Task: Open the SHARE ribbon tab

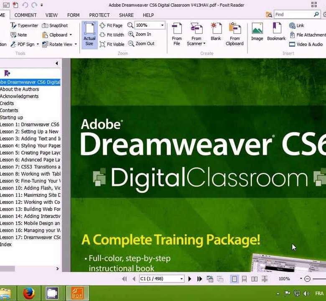Action: tap(126, 15)
